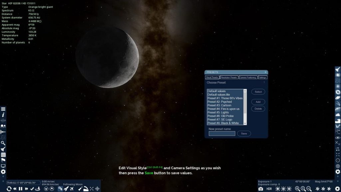The image size is (341, 192).
Task: Rewind simulation time backwards
Action: tap(15, 189)
